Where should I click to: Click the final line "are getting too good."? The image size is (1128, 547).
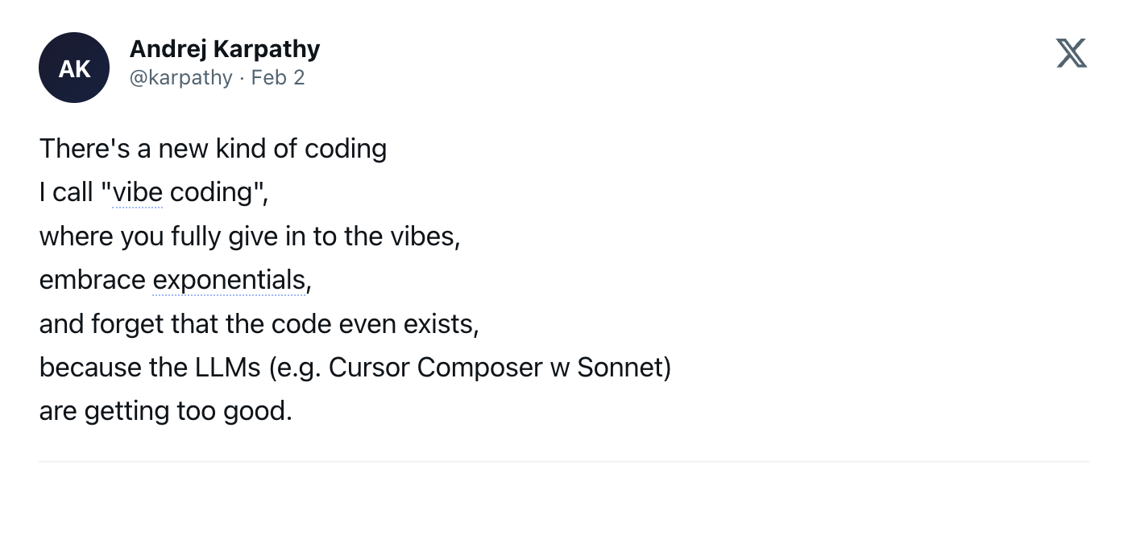[x=165, y=411]
